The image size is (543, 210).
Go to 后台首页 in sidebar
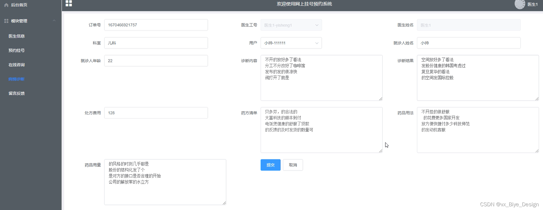pyautogui.click(x=19, y=5)
